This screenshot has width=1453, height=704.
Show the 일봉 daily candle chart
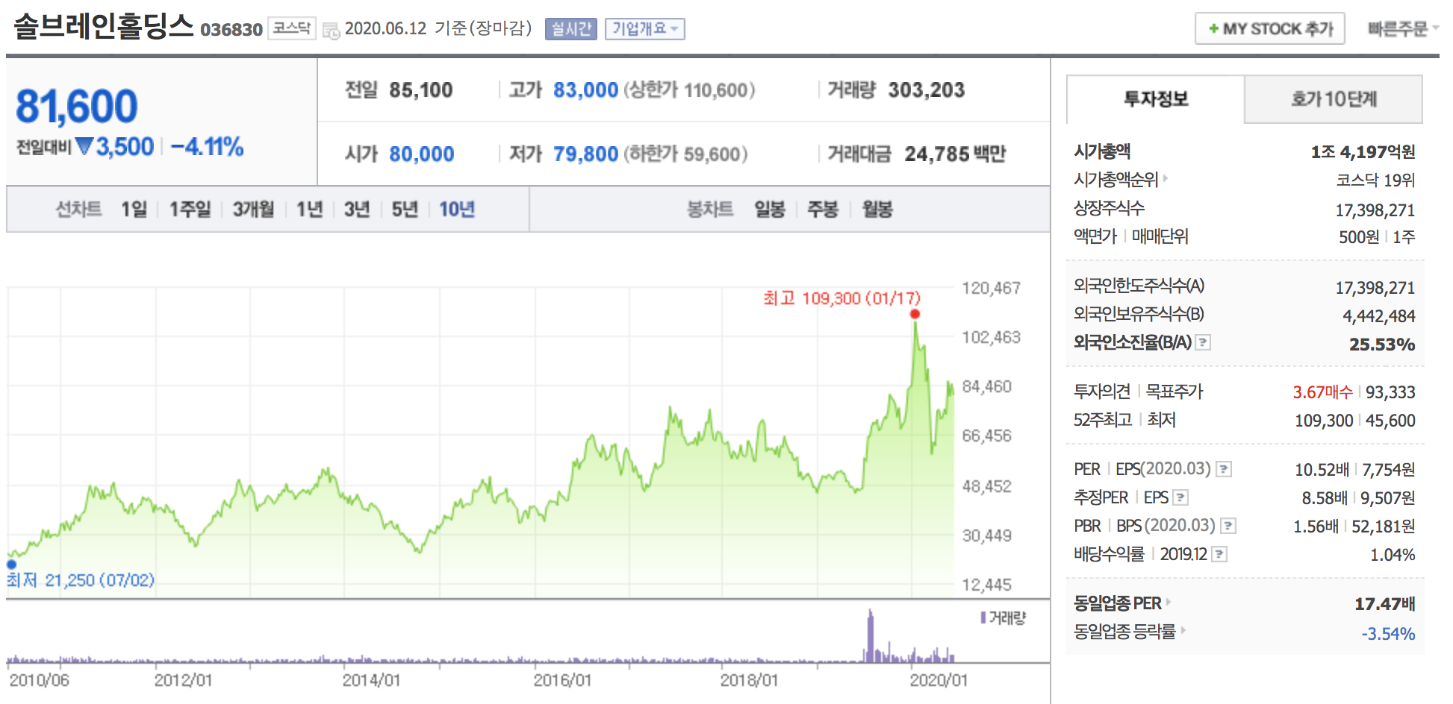pos(770,209)
